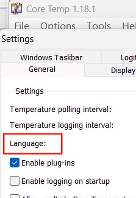The image size is (136, 198).
Task: Uncheck the Enable plug-ins checkbox
Action: [x=14, y=163]
